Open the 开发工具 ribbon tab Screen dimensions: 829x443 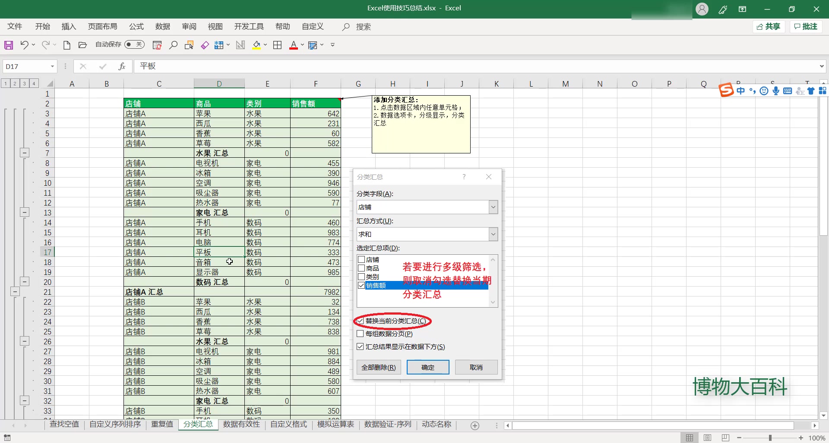click(249, 27)
